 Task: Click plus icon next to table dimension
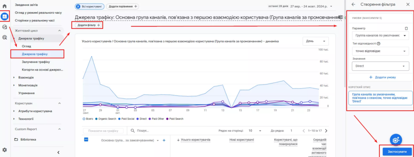pos(164,140)
